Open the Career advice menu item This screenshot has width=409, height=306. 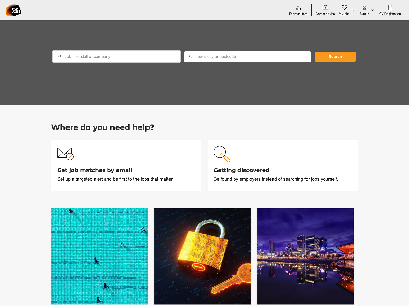tap(325, 14)
